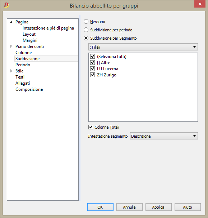
Task: Select the Nessuno radio button
Action: point(86,22)
